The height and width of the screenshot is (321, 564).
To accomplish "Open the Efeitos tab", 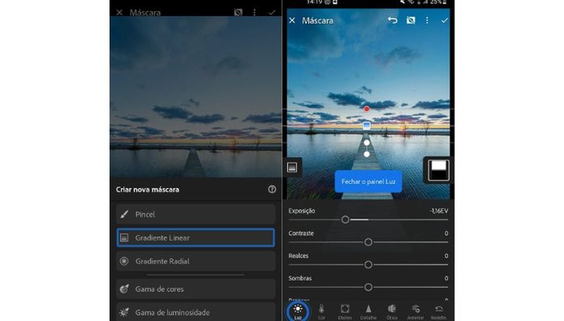I will pyautogui.click(x=344, y=312).
